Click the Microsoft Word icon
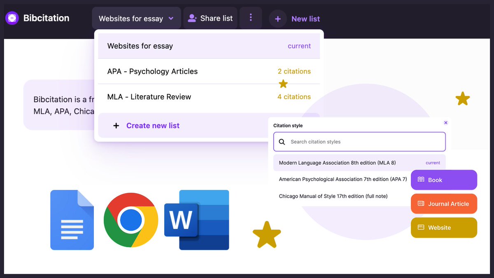The height and width of the screenshot is (278, 494). click(x=197, y=220)
